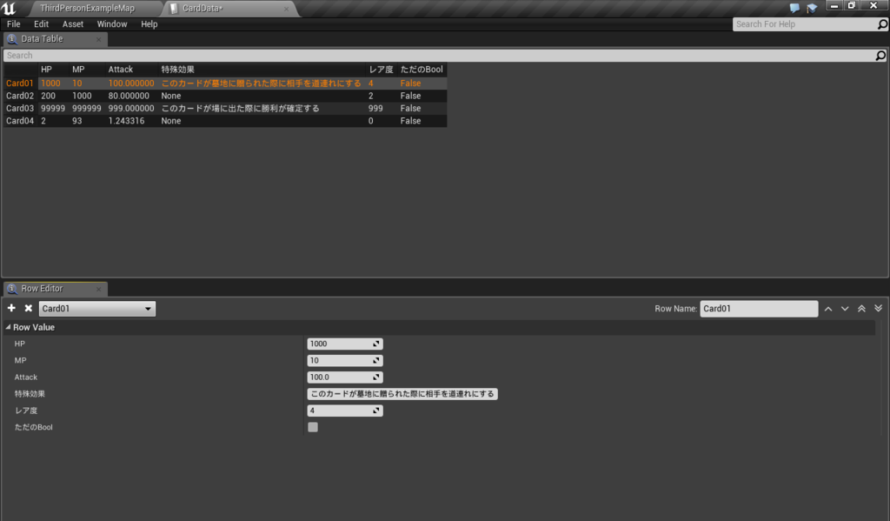Click the Data Table search magnifier icon
The height and width of the screenshot is (521, 890).
(880, 55)
